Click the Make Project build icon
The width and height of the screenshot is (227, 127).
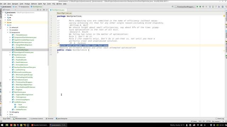pyautogui.click(x=173, y=7)
